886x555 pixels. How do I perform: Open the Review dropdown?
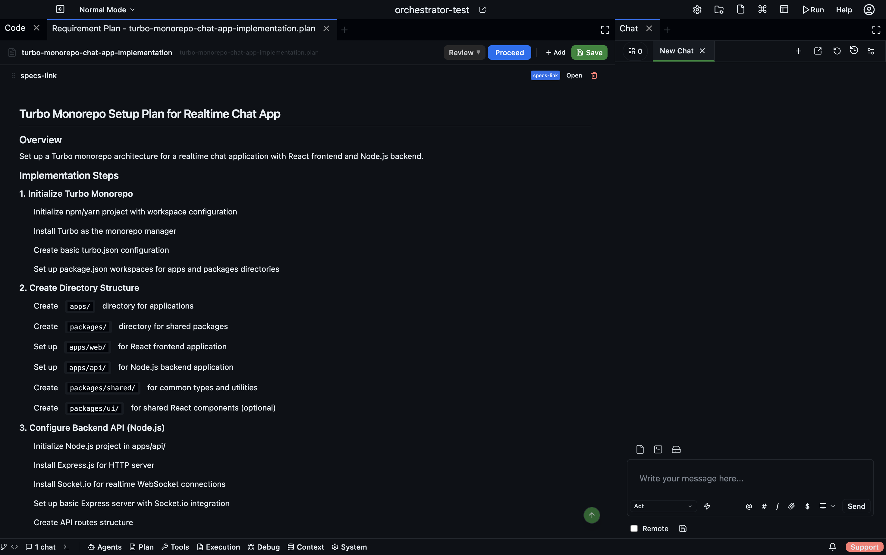tap(464, 52)
